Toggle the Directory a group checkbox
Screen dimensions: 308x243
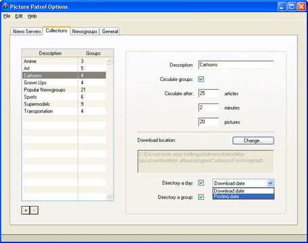point(201,197)
